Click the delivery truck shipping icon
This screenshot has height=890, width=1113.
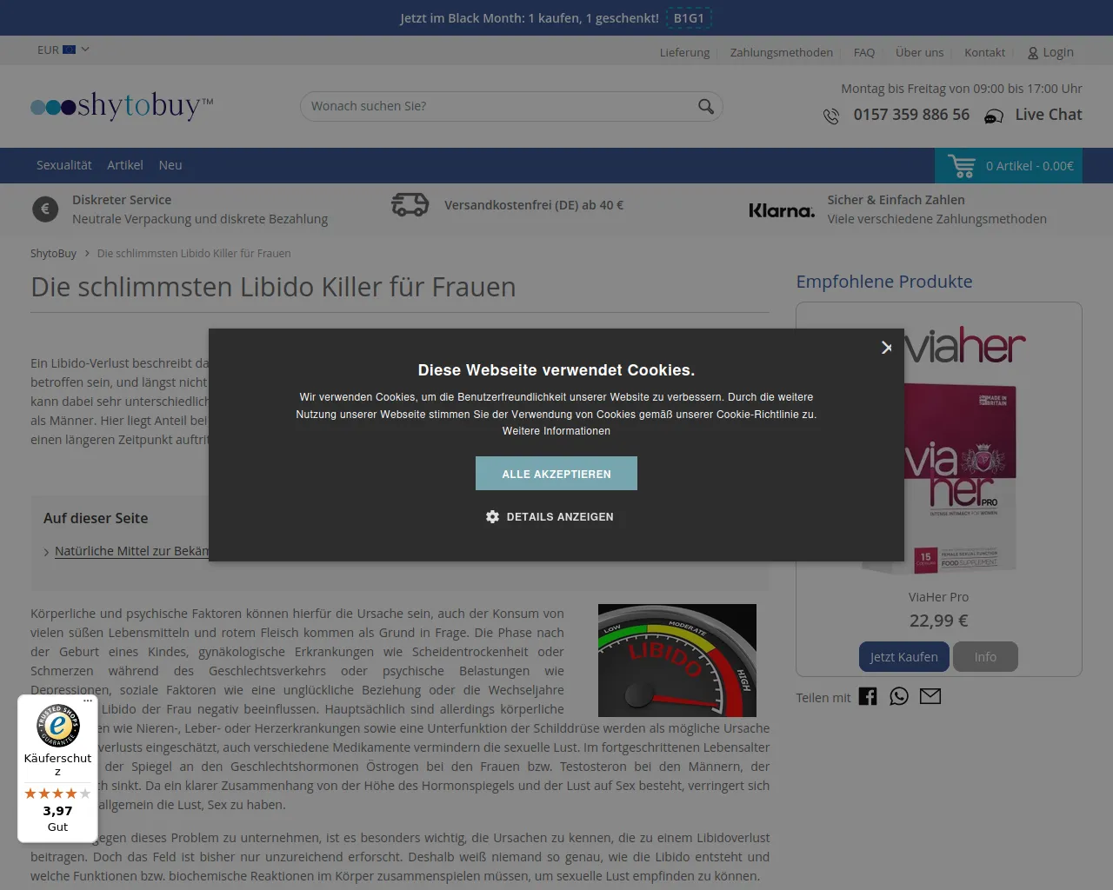(x=410, y=204)
